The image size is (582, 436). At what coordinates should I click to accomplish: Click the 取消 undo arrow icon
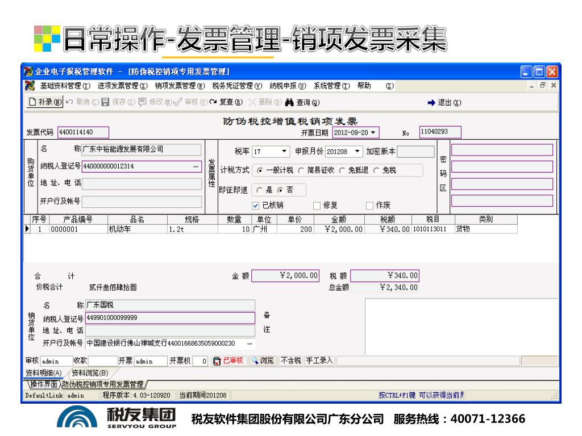(69, 102)
